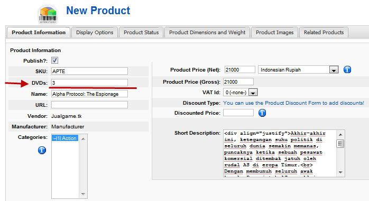Click the vendor text Jualgame.tk
This screenshot has width=369, height=201.
(67, 116)
